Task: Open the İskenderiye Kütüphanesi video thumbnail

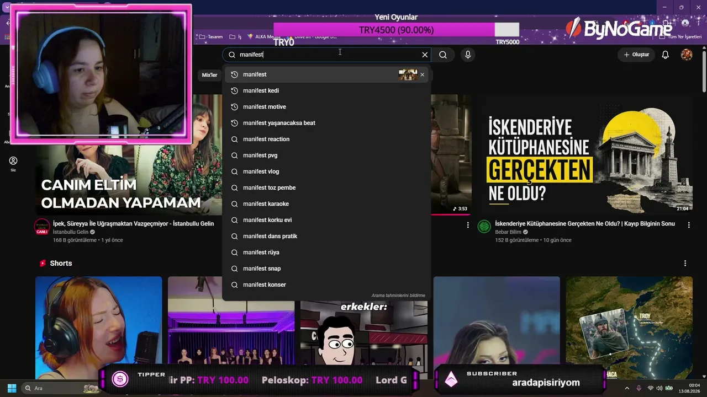Action: 584,154
